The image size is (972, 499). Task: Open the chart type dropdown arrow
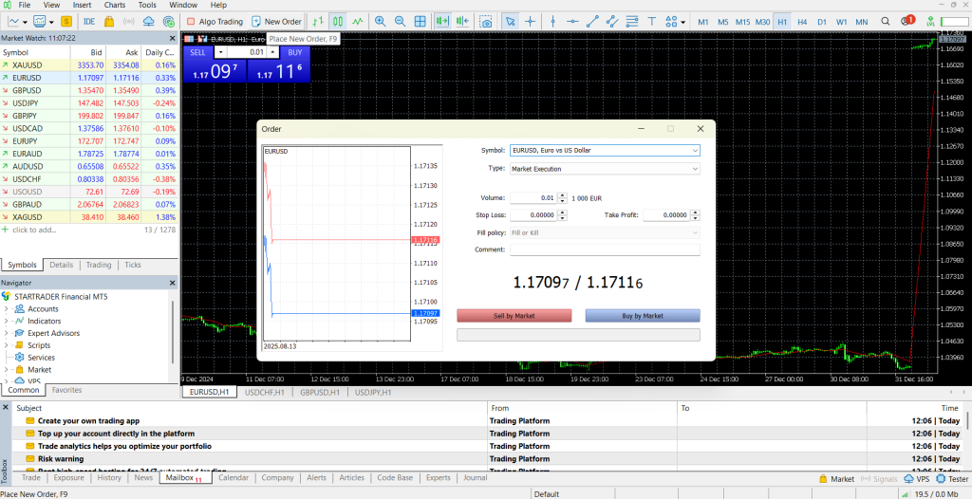26,22
